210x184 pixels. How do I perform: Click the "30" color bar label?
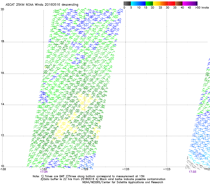167,8
